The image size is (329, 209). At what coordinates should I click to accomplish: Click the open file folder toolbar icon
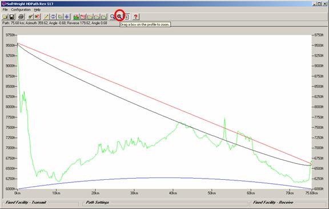[5, 17]
